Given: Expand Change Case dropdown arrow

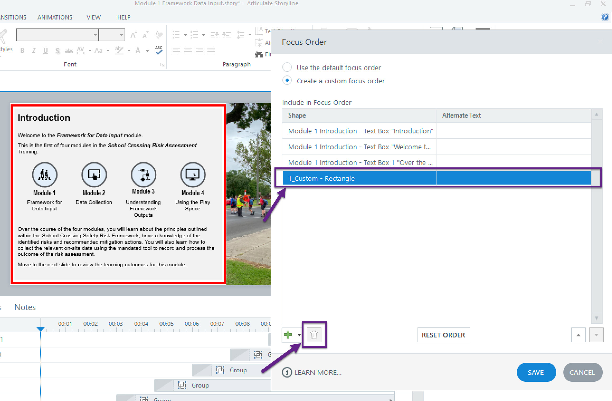Looking at the screenshot, I should pyautogui.click(x=108, y=51).
